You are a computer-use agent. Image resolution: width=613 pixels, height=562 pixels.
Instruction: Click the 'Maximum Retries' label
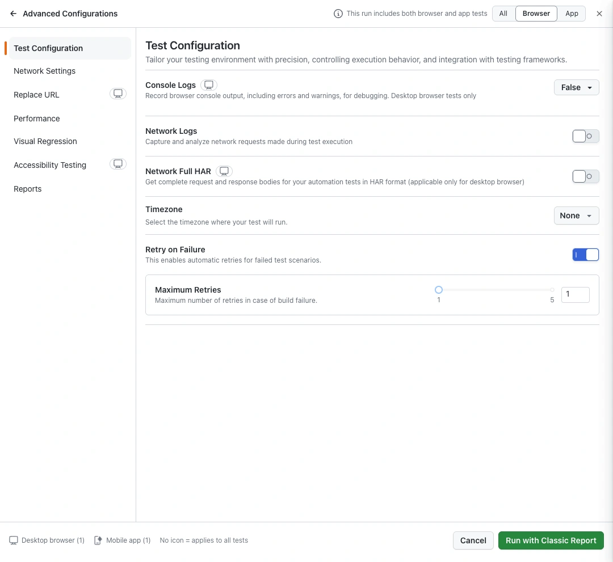[188, 290]
